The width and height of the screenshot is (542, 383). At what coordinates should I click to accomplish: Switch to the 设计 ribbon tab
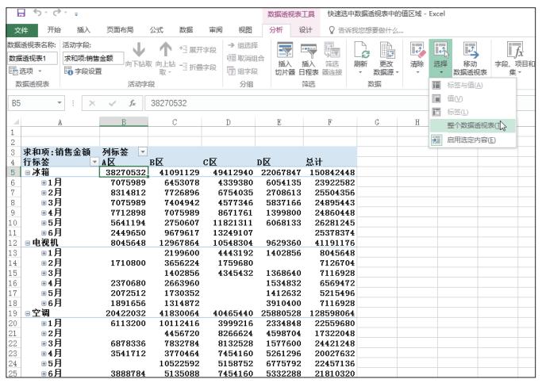click(306, 30)
